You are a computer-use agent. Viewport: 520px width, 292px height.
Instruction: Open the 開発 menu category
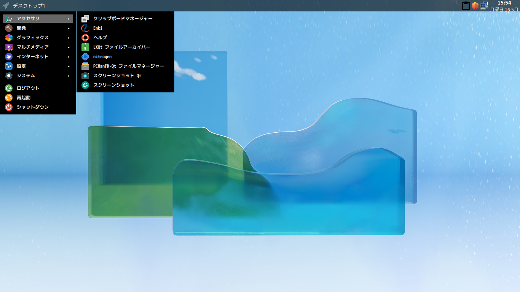tap(38, 28)
